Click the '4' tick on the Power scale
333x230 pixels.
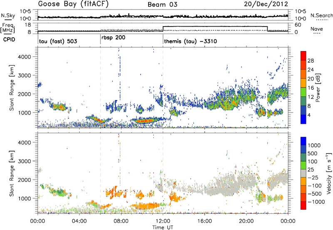(309, 115)
